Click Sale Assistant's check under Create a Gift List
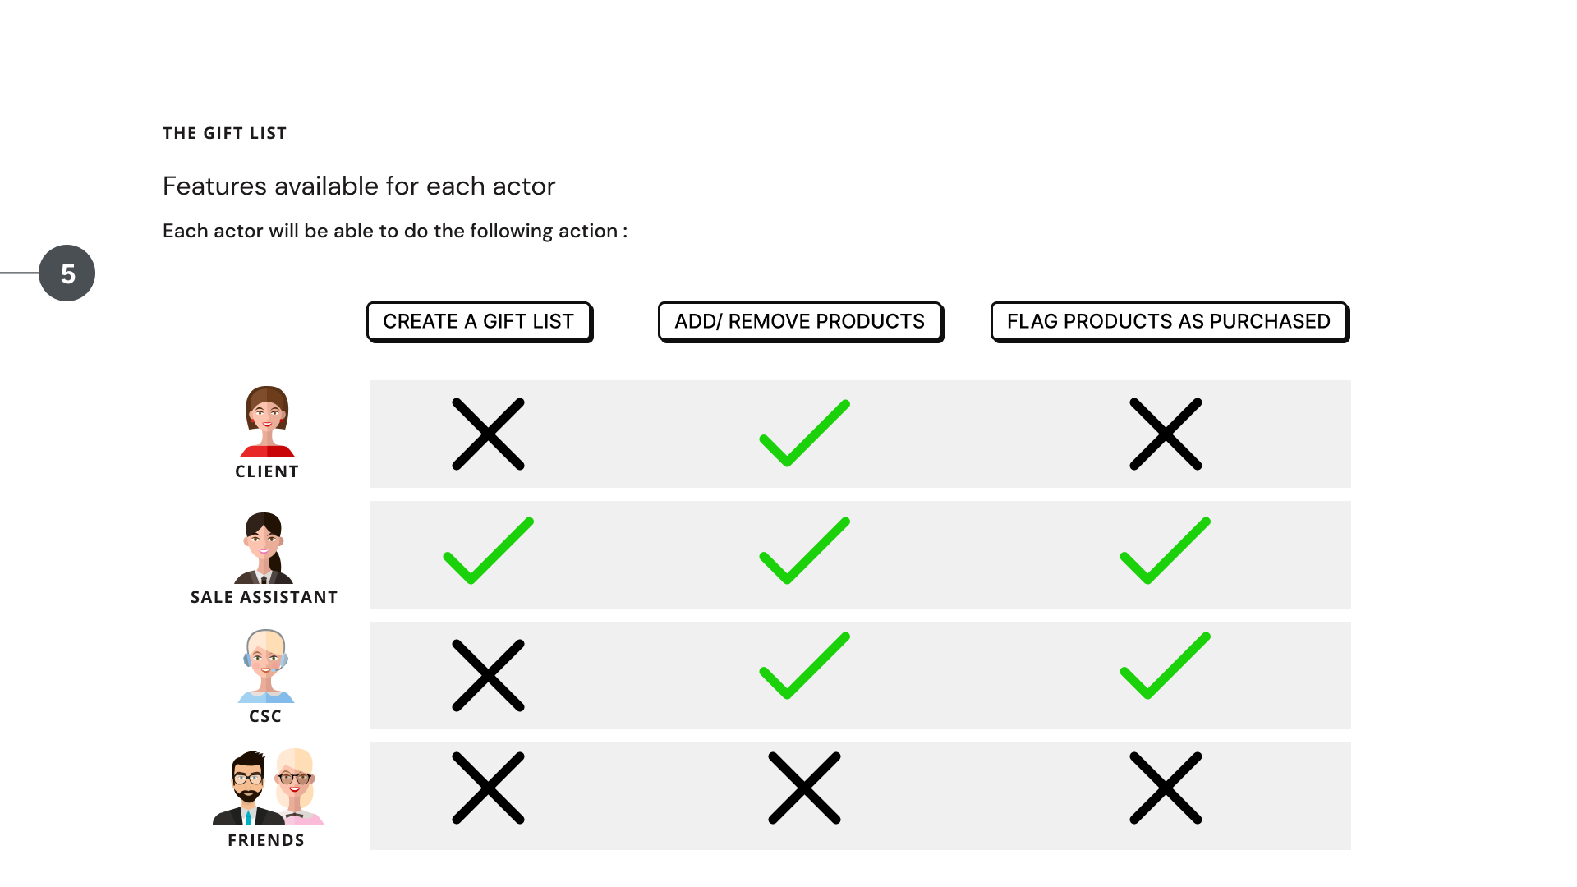This screenshot has width=1577, height=887. (x=488, y=550)
